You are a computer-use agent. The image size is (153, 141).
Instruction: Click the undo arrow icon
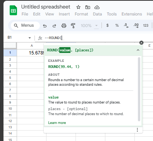[45, 26]
